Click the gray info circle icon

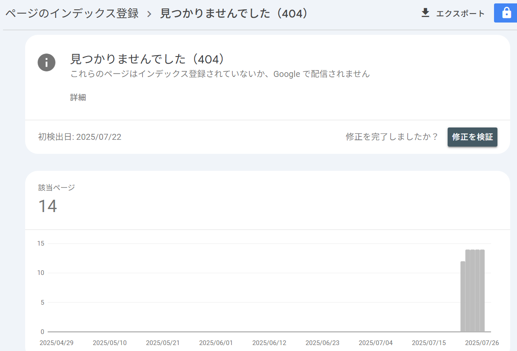pos(46,62)
